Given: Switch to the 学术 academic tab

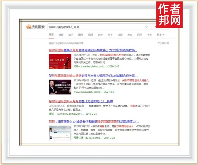Looking at the screenshot, I should [149, 35].
